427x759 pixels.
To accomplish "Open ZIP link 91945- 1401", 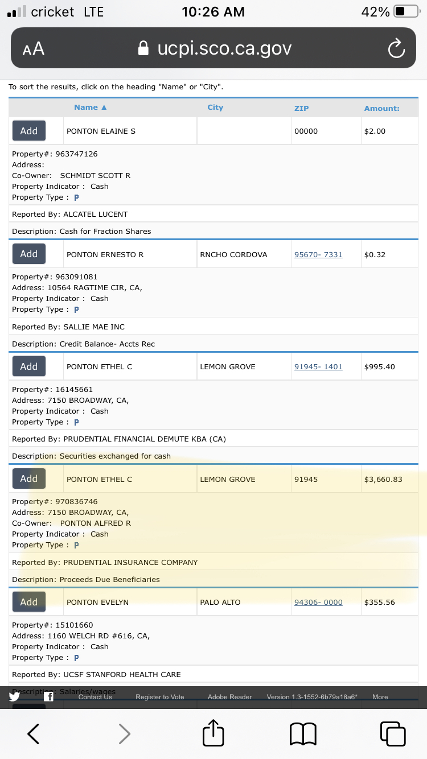I will 318,367.
